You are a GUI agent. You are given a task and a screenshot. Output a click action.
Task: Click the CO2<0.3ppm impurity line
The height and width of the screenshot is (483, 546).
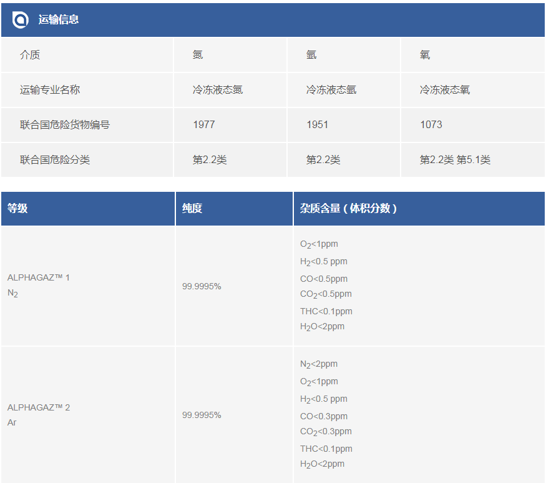pos(326,431)
